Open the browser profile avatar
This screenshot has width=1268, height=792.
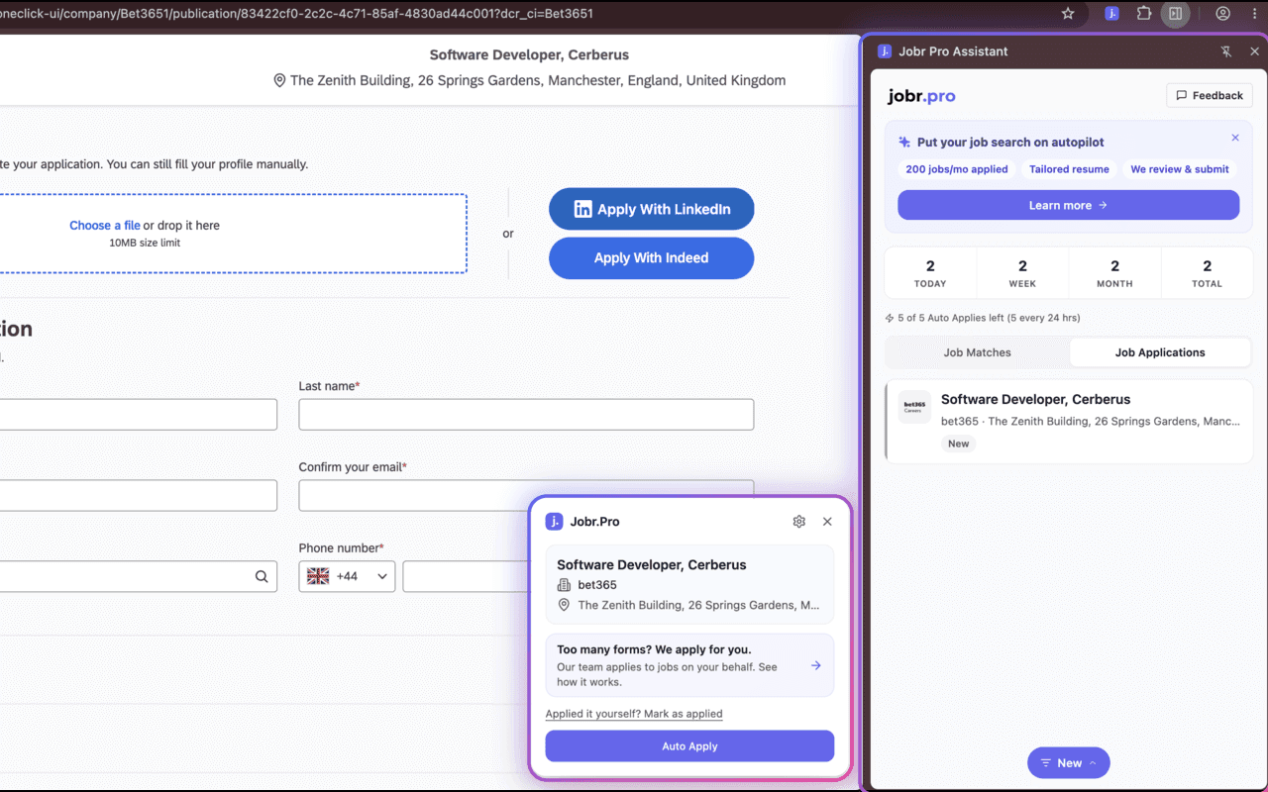tap(1223, 14)
